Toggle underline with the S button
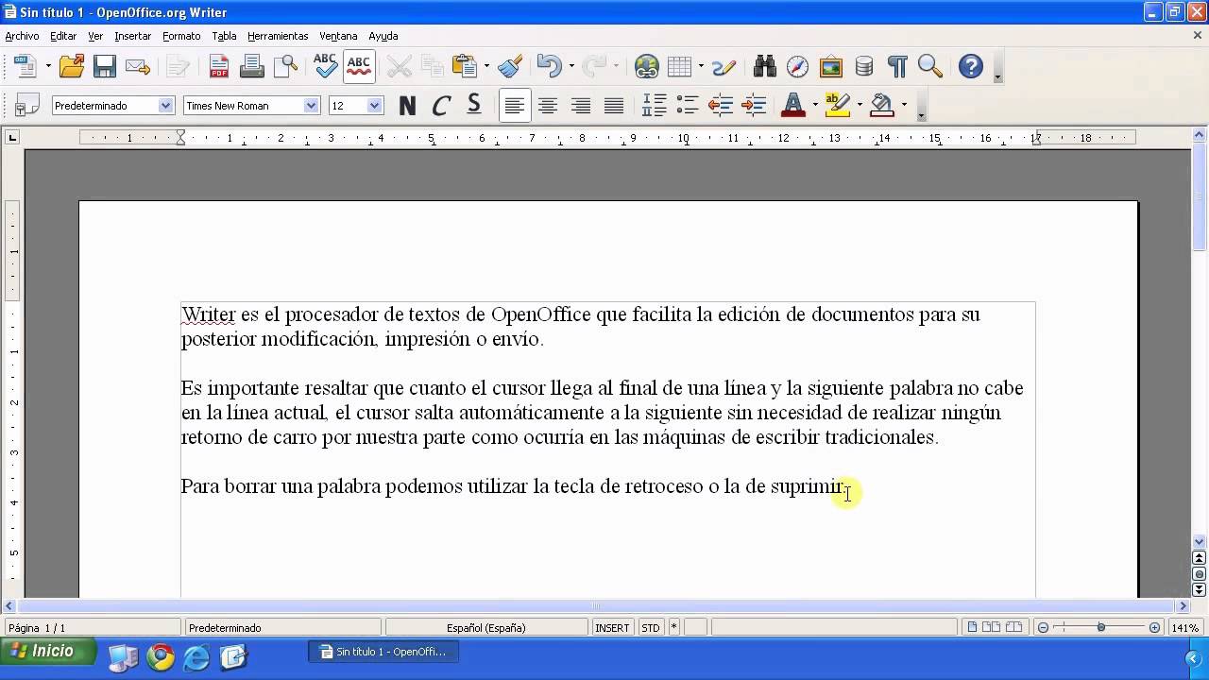The image size is (1209, 680). point(474,106)
